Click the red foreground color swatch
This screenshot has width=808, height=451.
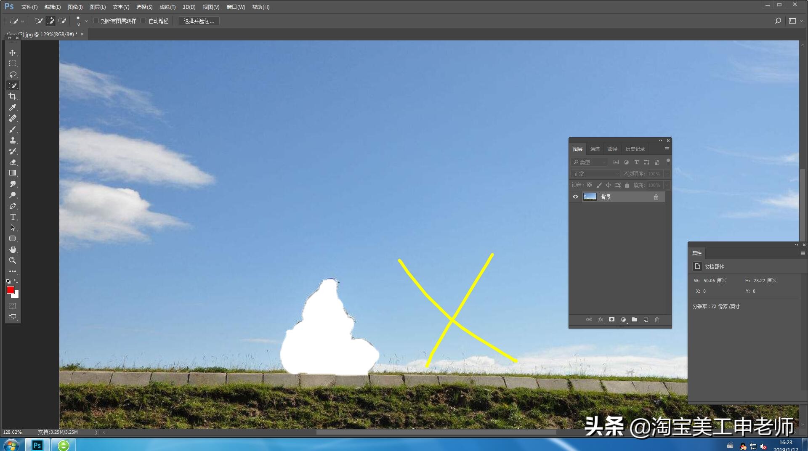[x=10, y=290]
